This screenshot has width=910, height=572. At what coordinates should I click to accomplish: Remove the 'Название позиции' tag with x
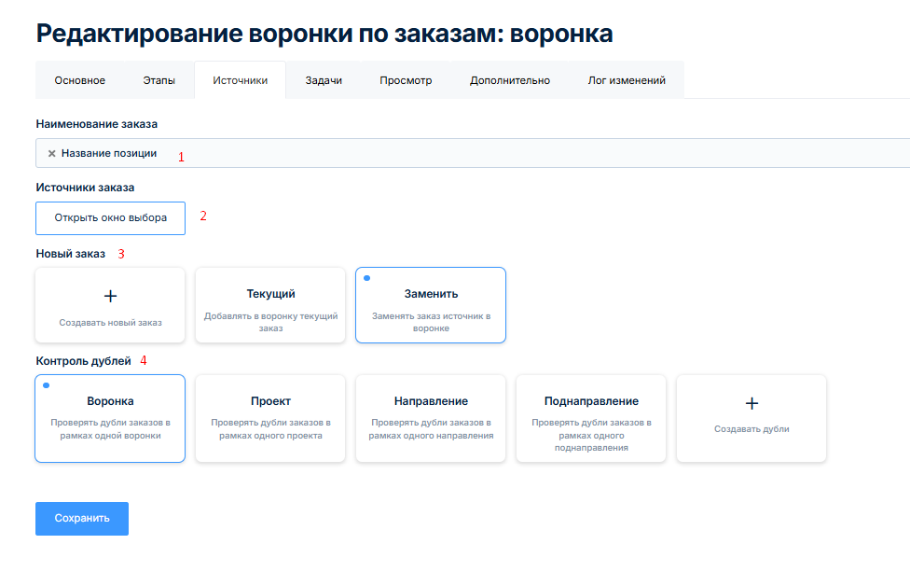[x=52, y=153]
